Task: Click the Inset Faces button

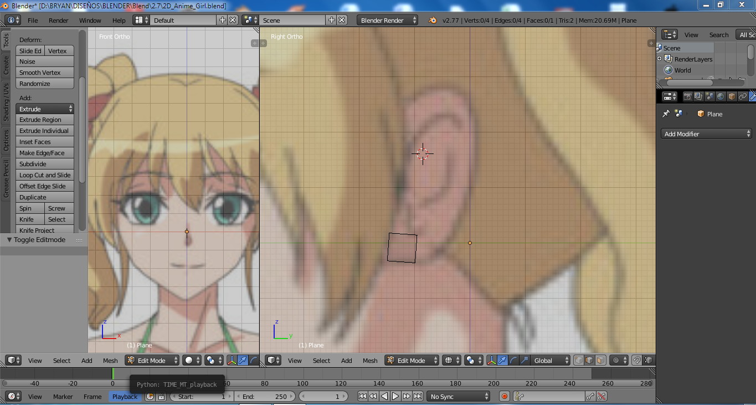Action: click(45, 142)
